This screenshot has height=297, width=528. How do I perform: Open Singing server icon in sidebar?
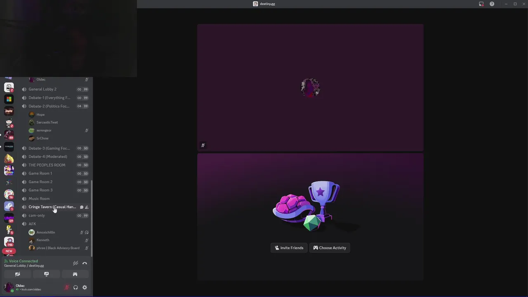9,111
